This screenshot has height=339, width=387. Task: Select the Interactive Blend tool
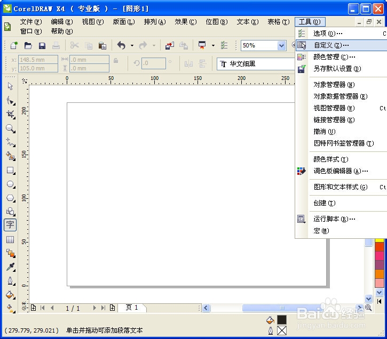[x=10, y=253]
